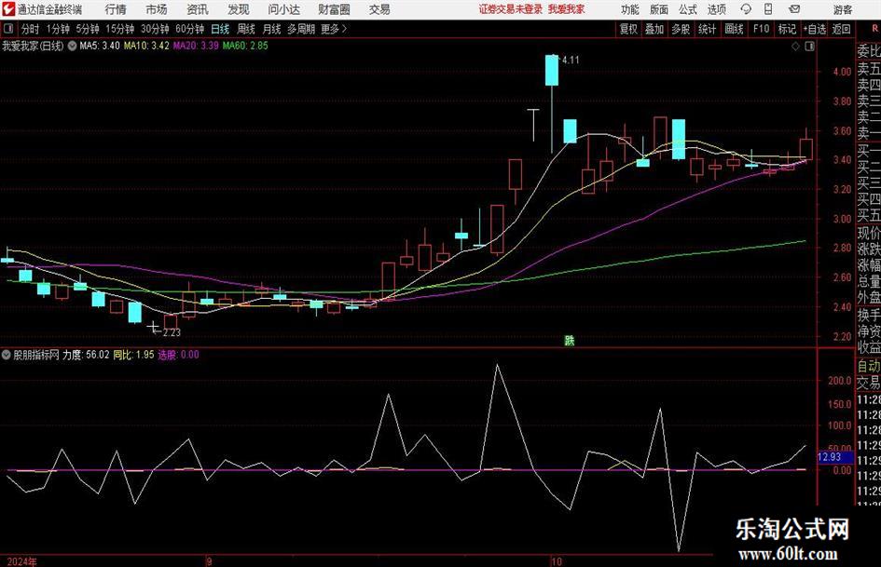This screenshot has height=567, width=881.
Task: Open the 公式 menu
Action: coord(687,9)
